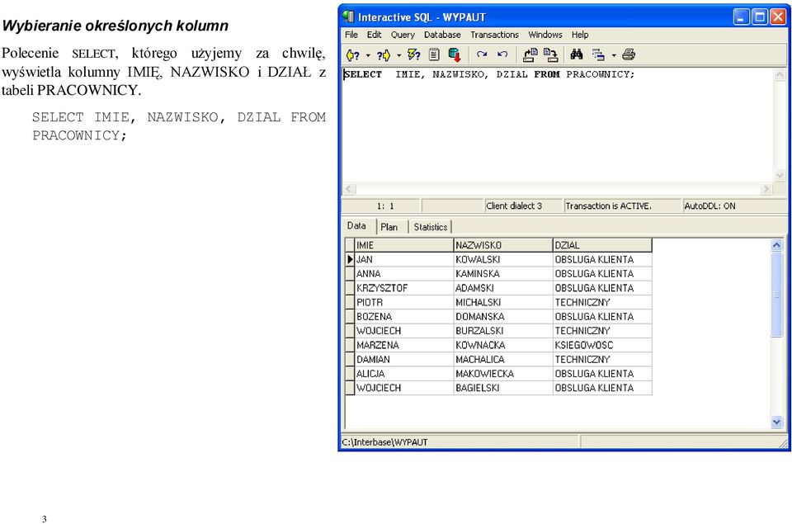This screenshot has width=792, height=524.
Task: Select the cell containing MARZENA
Action: click(x=404, y=345)
